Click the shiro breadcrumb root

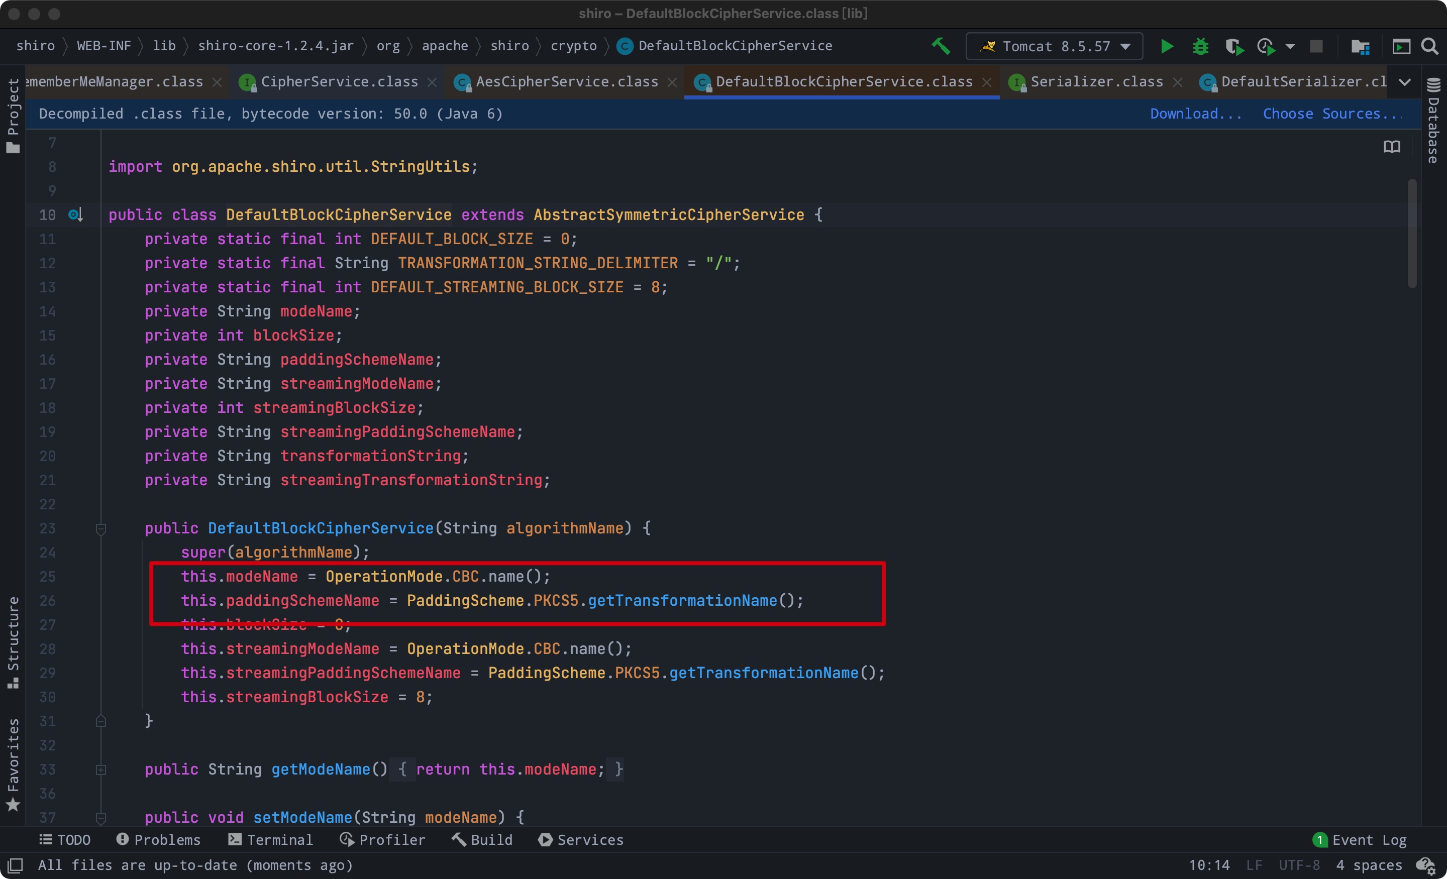coord(35,46)
